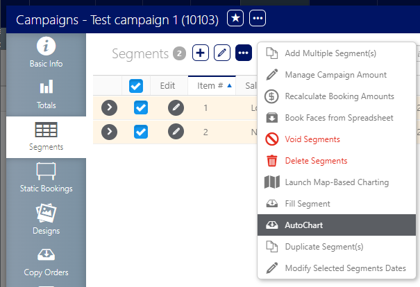420x287 pixels.
Task: Open Basic Info sidebar section
Action: [x=46, y=53]
